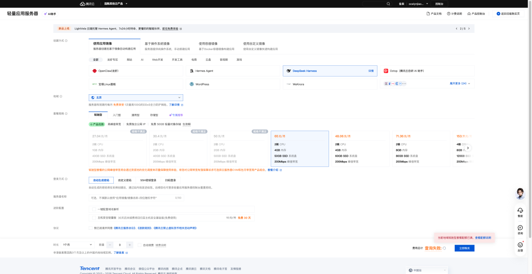Open 查看配额说明 link in alert
The image size is (532, 274).
coord(482,238)
